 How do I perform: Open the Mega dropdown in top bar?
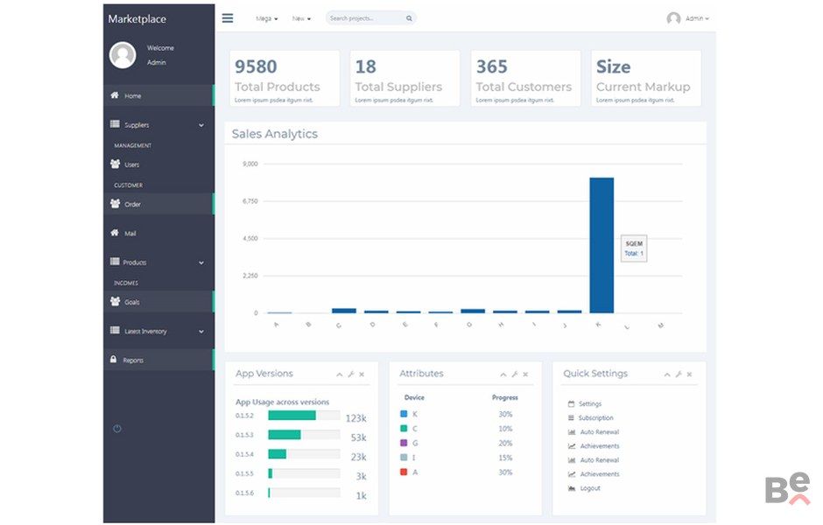266,18
